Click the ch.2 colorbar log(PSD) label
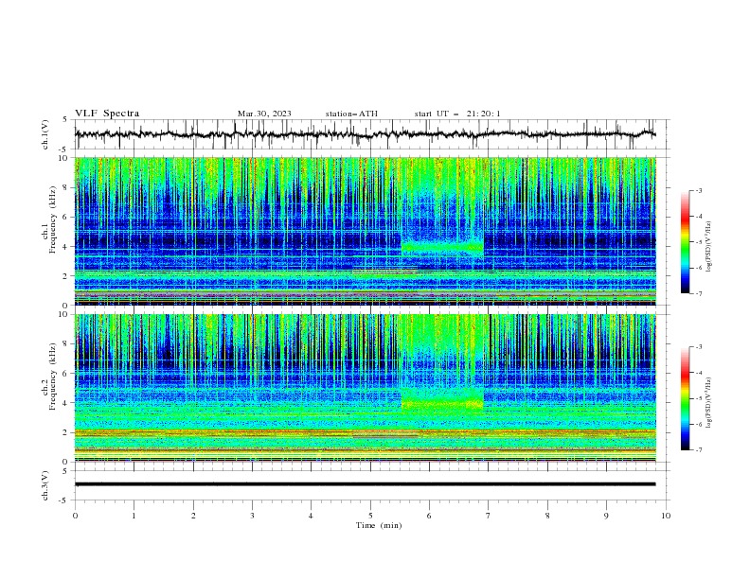 pos(709,402)
